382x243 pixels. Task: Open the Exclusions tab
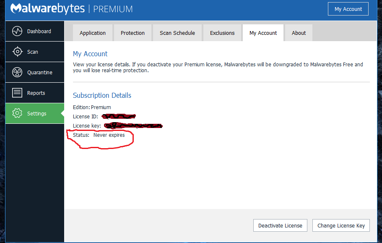tap(222, 33)
